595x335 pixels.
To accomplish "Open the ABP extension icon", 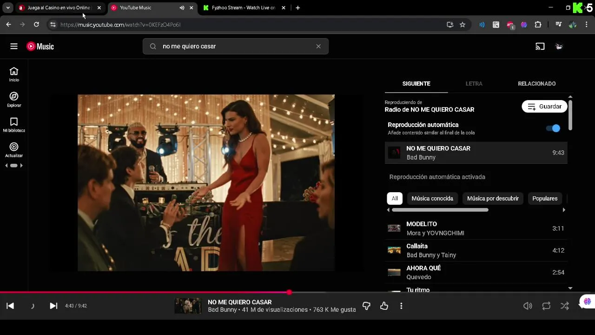I will coord(510,25).
